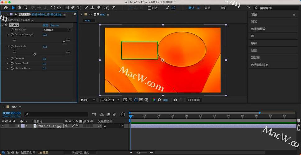Go to the Home screen icon
The height and width of the screenshot is (155, 301).
(6, 8)
